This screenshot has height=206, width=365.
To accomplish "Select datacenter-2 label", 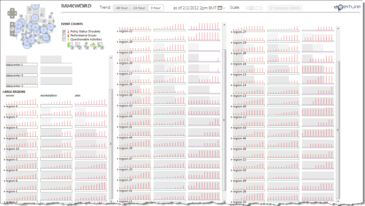I will click(14, 86).
